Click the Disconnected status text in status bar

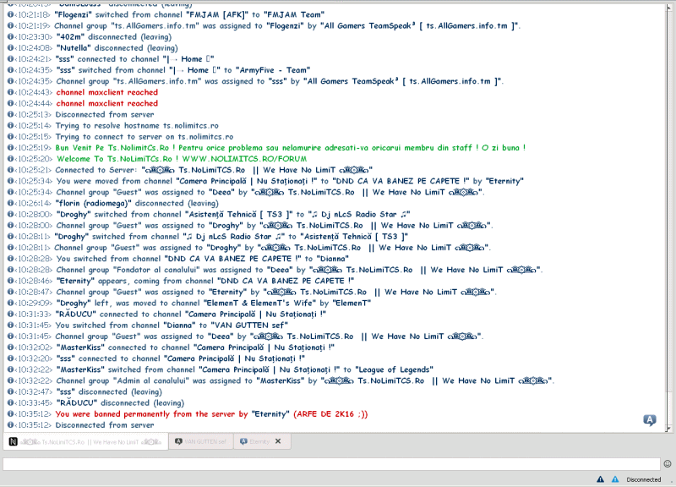pyautogui.click(x=644, y=479)
